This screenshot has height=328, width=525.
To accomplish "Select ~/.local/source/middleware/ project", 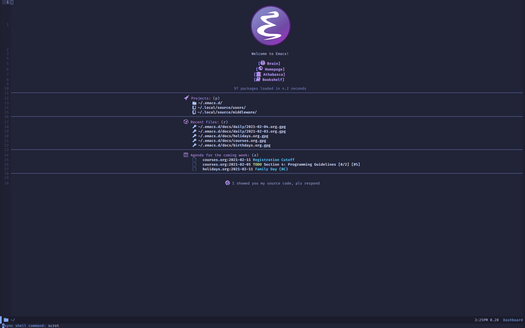I will point(227,112).
